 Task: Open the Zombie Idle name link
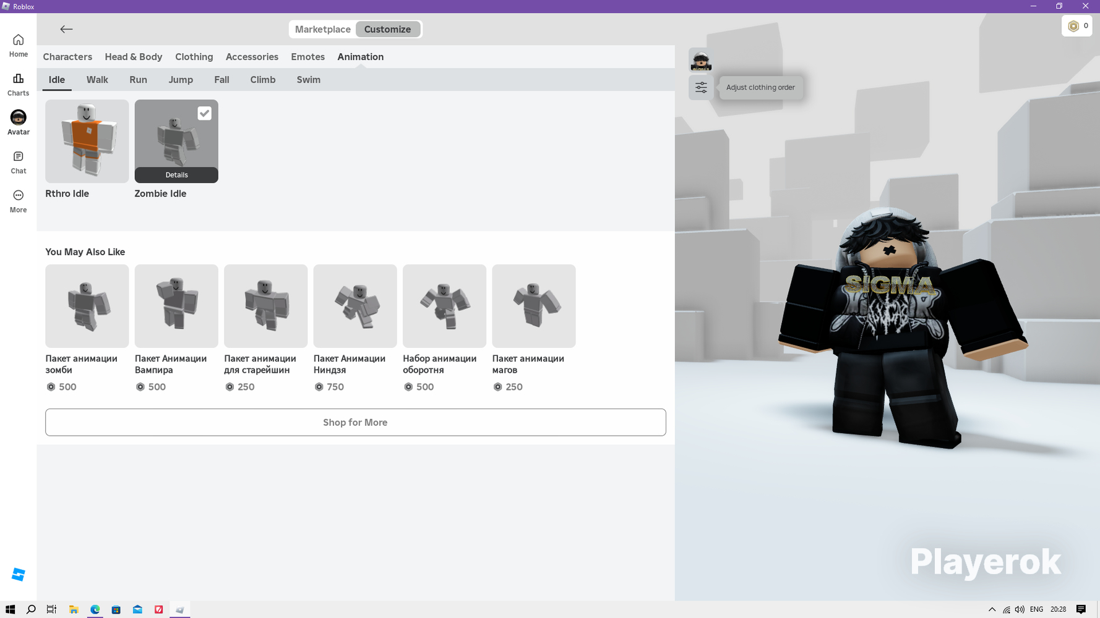coord(160,193)
